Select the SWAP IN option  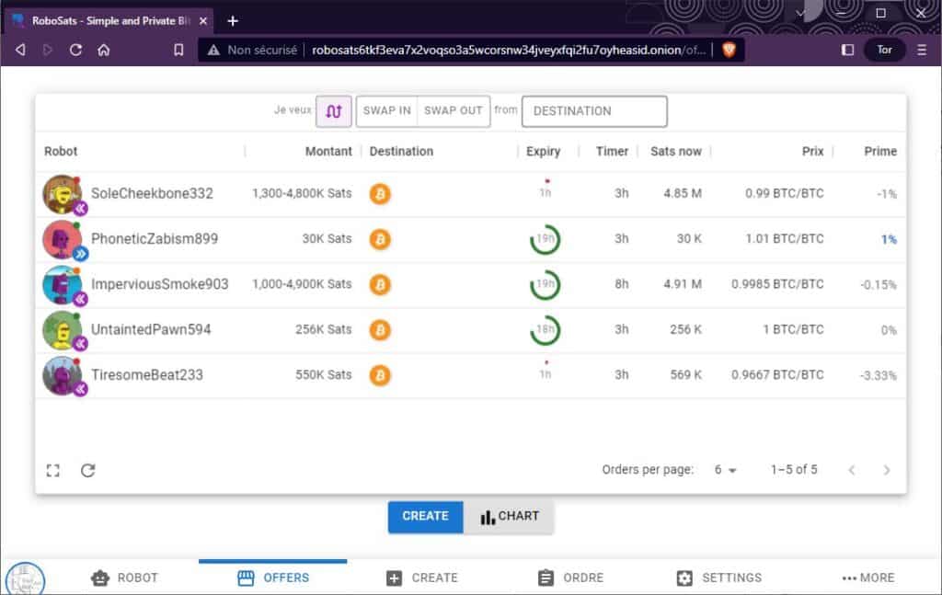[387, 111]
